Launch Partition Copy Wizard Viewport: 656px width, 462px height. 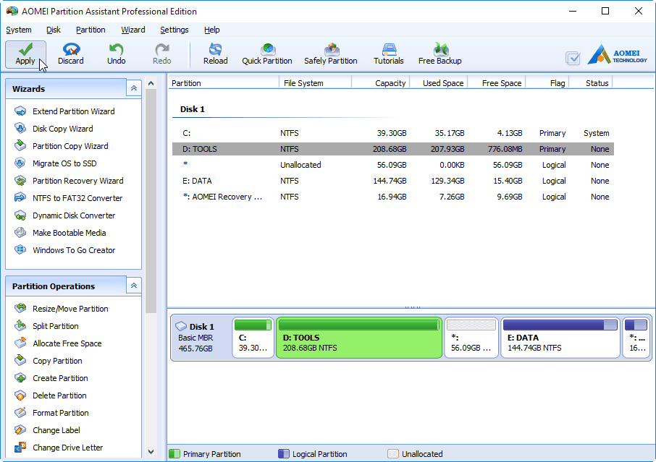click(61, 146)
